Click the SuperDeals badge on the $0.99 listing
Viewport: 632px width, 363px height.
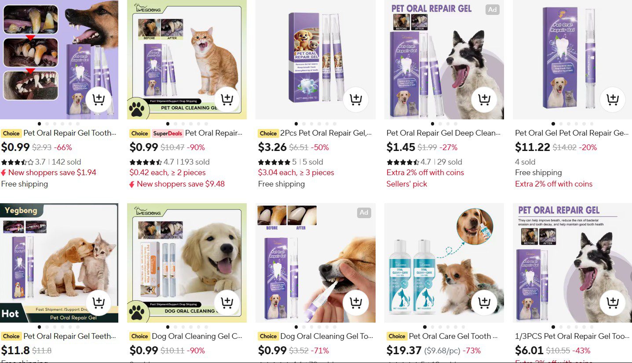click(168, 133)
